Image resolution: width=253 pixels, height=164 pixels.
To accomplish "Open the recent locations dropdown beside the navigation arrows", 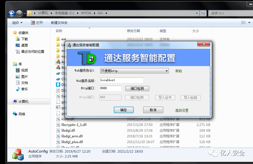I will (x=25, y=13).
